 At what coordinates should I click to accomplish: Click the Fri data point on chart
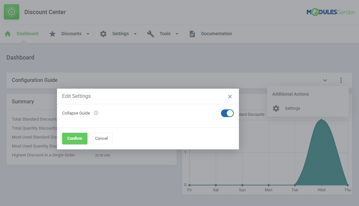(190, 185)
